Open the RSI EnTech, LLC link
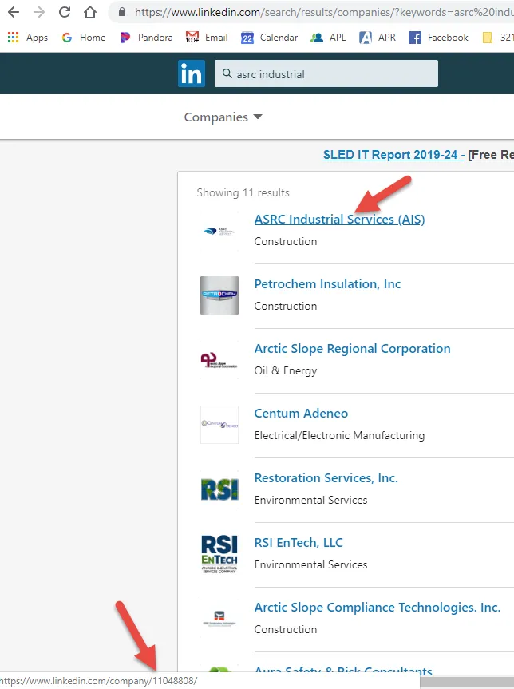Image resolution: width=514 pixels, height=689 pixels. (299, 542)
